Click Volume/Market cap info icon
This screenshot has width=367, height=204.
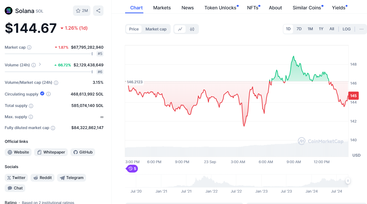(56, 83)
